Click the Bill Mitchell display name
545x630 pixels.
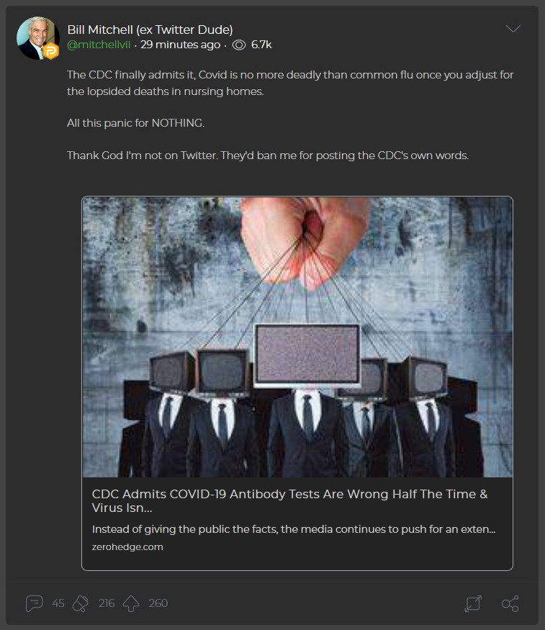click(150, 30)
